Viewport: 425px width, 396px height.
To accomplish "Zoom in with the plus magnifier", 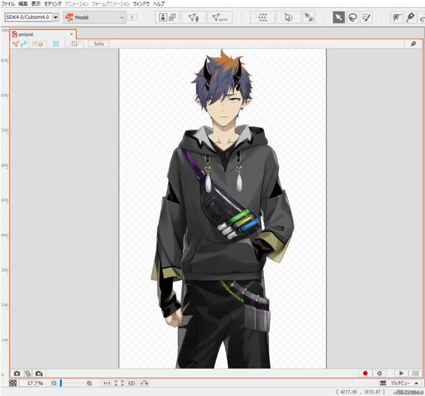I will pos(89,383).
